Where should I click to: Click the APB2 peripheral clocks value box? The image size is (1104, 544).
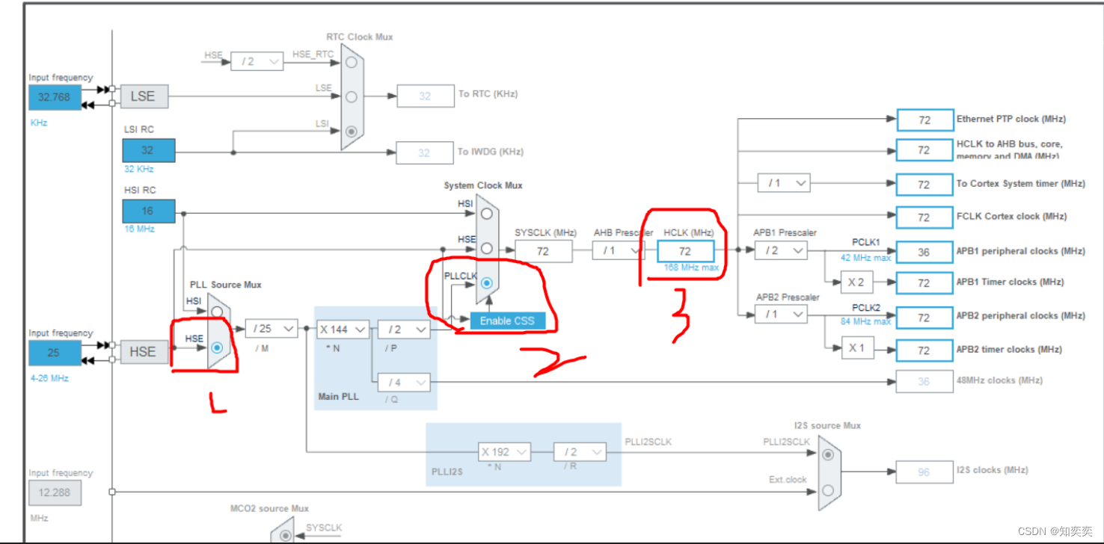tap(925, 318)
